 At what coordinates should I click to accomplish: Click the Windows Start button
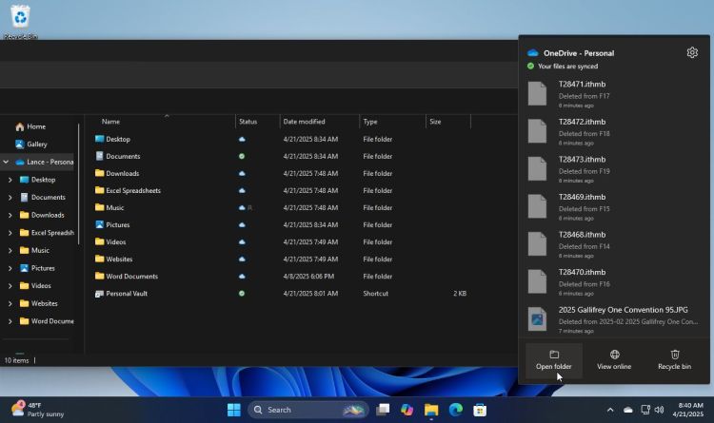(234, 410)
